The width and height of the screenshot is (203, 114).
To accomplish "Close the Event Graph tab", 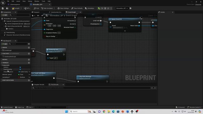I will tap(80, 12).
